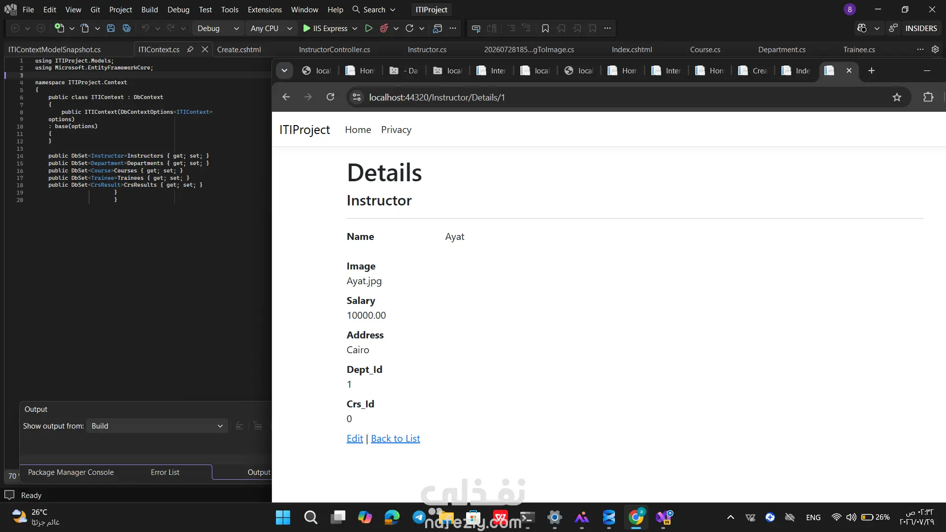
Task: Click the Live Share icon near INSIDERS
Action: [x=893, y=29]
